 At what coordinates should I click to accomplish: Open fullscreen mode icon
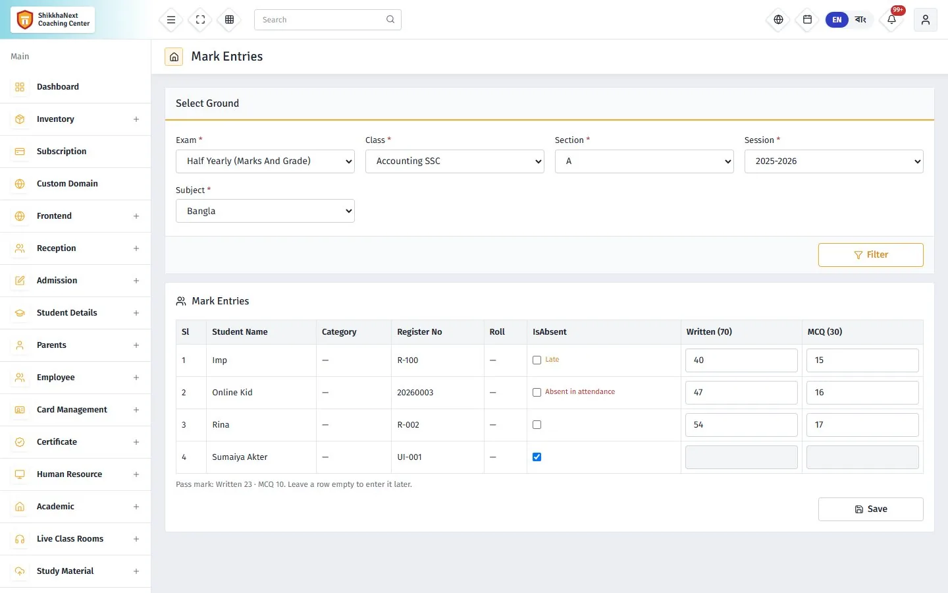pos(201,20)
